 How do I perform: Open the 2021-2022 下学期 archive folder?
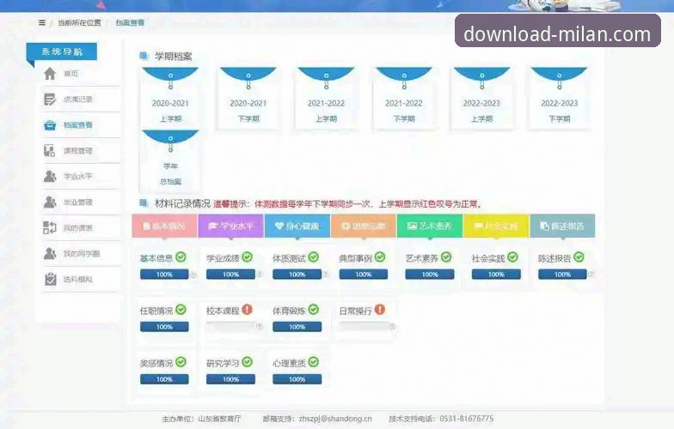tap(404, 98)
